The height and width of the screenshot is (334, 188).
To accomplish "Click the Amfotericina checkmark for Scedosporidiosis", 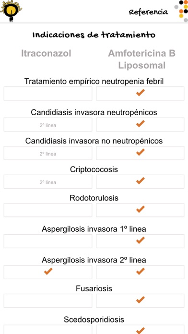I will tap(141, 331).
